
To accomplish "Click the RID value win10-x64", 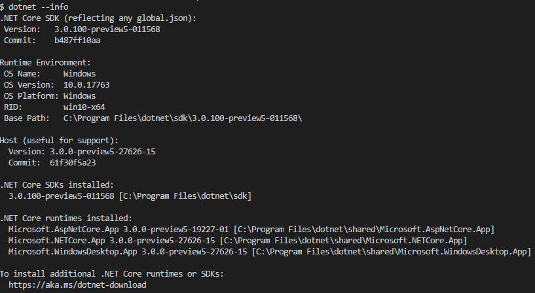I will click(84, 107).
